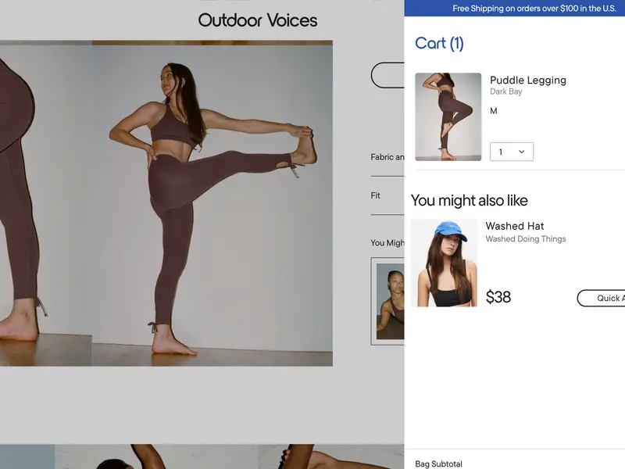Click the Cart (1) heading
This screenshot has width=625, height=469.
point(439,44)
